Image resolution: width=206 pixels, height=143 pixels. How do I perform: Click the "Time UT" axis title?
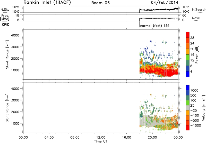[101, 141]
